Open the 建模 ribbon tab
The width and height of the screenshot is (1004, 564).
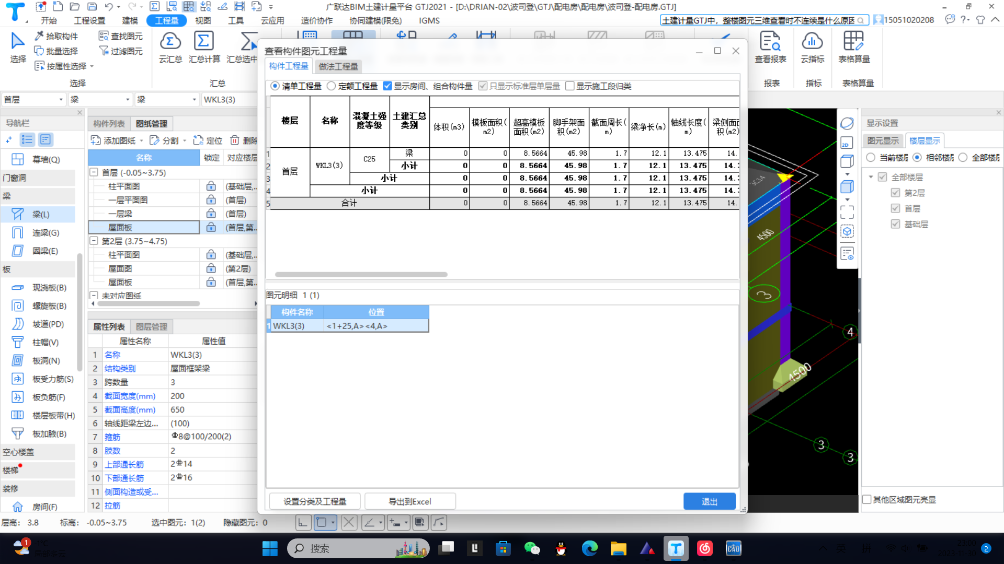[130, 20]
